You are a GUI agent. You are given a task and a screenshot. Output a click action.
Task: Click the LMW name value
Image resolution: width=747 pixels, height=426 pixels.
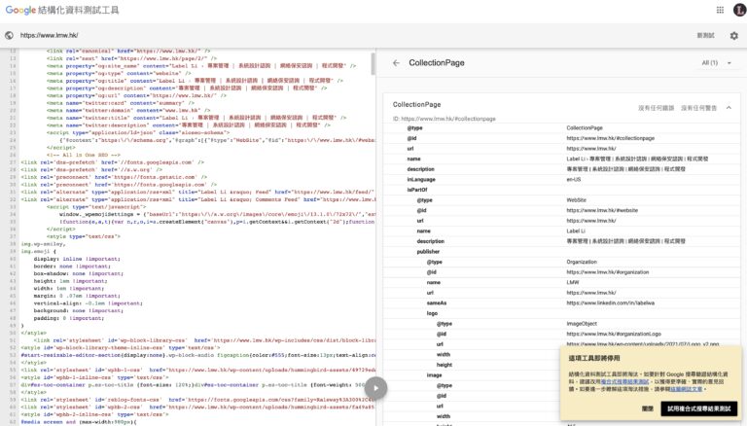click(573, 283)
